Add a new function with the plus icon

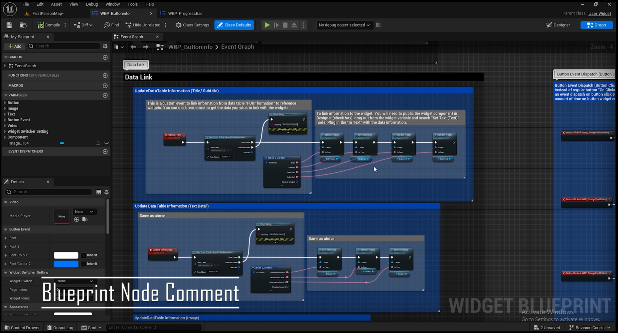click(x=105, y=76)
